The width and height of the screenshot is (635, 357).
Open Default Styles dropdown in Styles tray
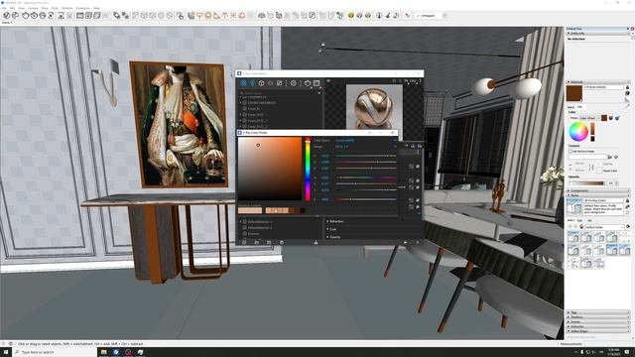[604, 227]
